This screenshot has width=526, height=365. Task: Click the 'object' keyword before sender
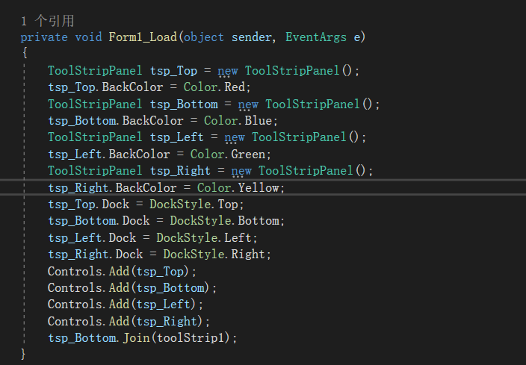point(204,37)
